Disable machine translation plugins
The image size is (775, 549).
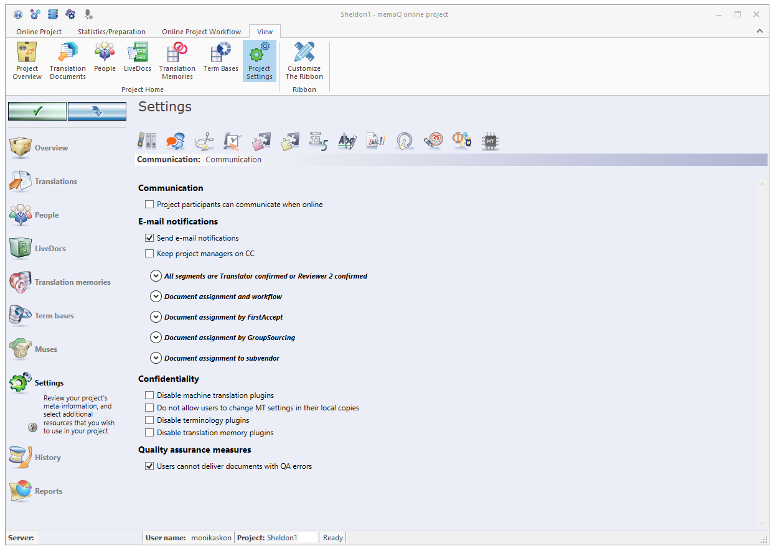(149, 395)
